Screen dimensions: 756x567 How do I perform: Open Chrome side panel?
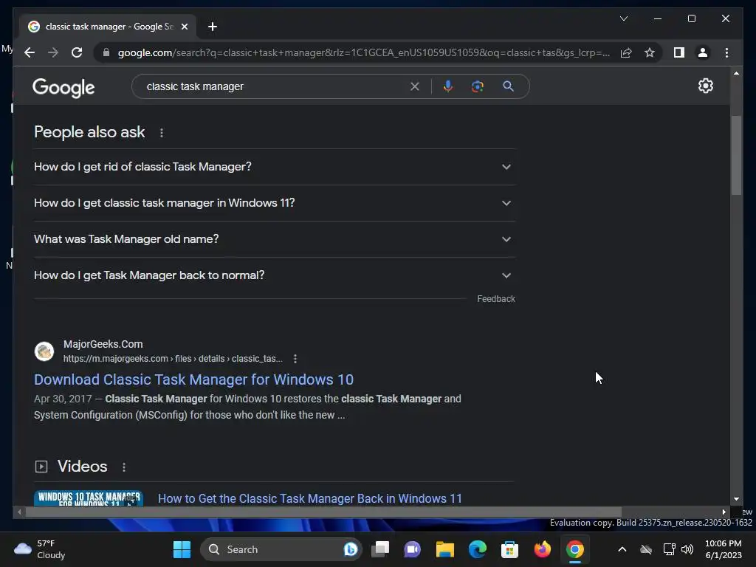(x=679, y=52)
